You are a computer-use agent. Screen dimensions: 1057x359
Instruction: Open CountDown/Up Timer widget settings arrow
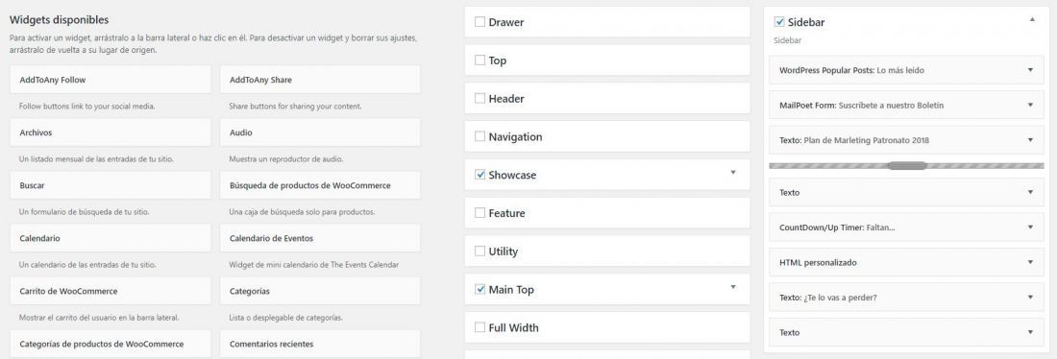coord(1030,227)
